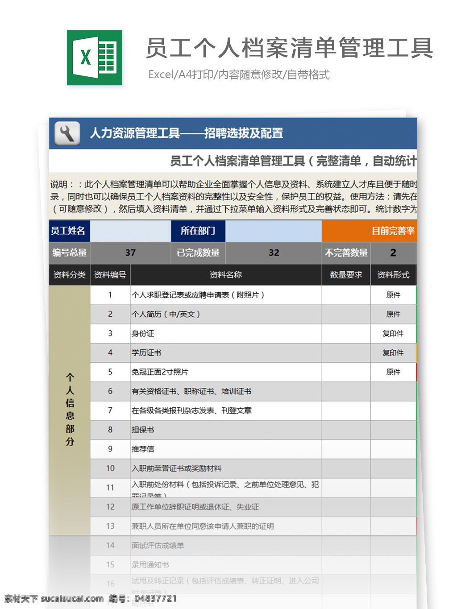This screenshot has width=457, height=609.
Task: Select 资料形式 cell for 担保书 row
Action: coord(393,430)
